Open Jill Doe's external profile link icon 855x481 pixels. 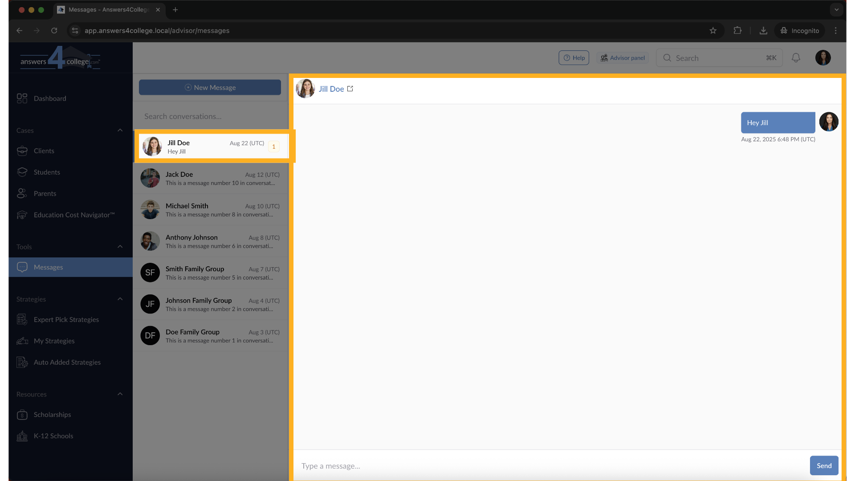pos(350,89)
